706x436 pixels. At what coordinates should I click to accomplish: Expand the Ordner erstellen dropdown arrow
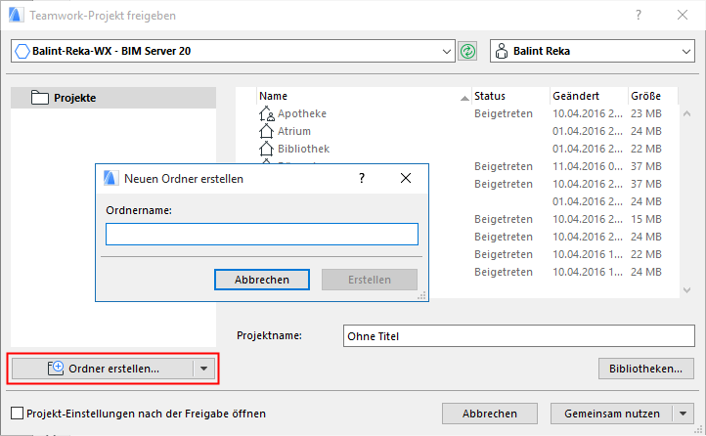(x=203, y=369)
